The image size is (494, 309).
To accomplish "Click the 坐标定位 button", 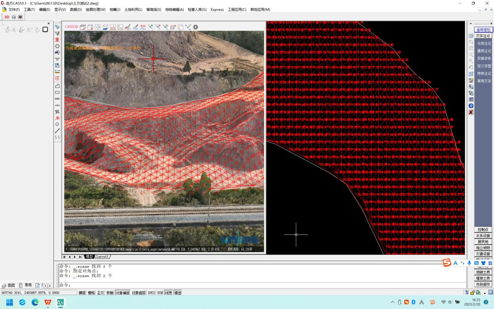I will click(483, 30).
